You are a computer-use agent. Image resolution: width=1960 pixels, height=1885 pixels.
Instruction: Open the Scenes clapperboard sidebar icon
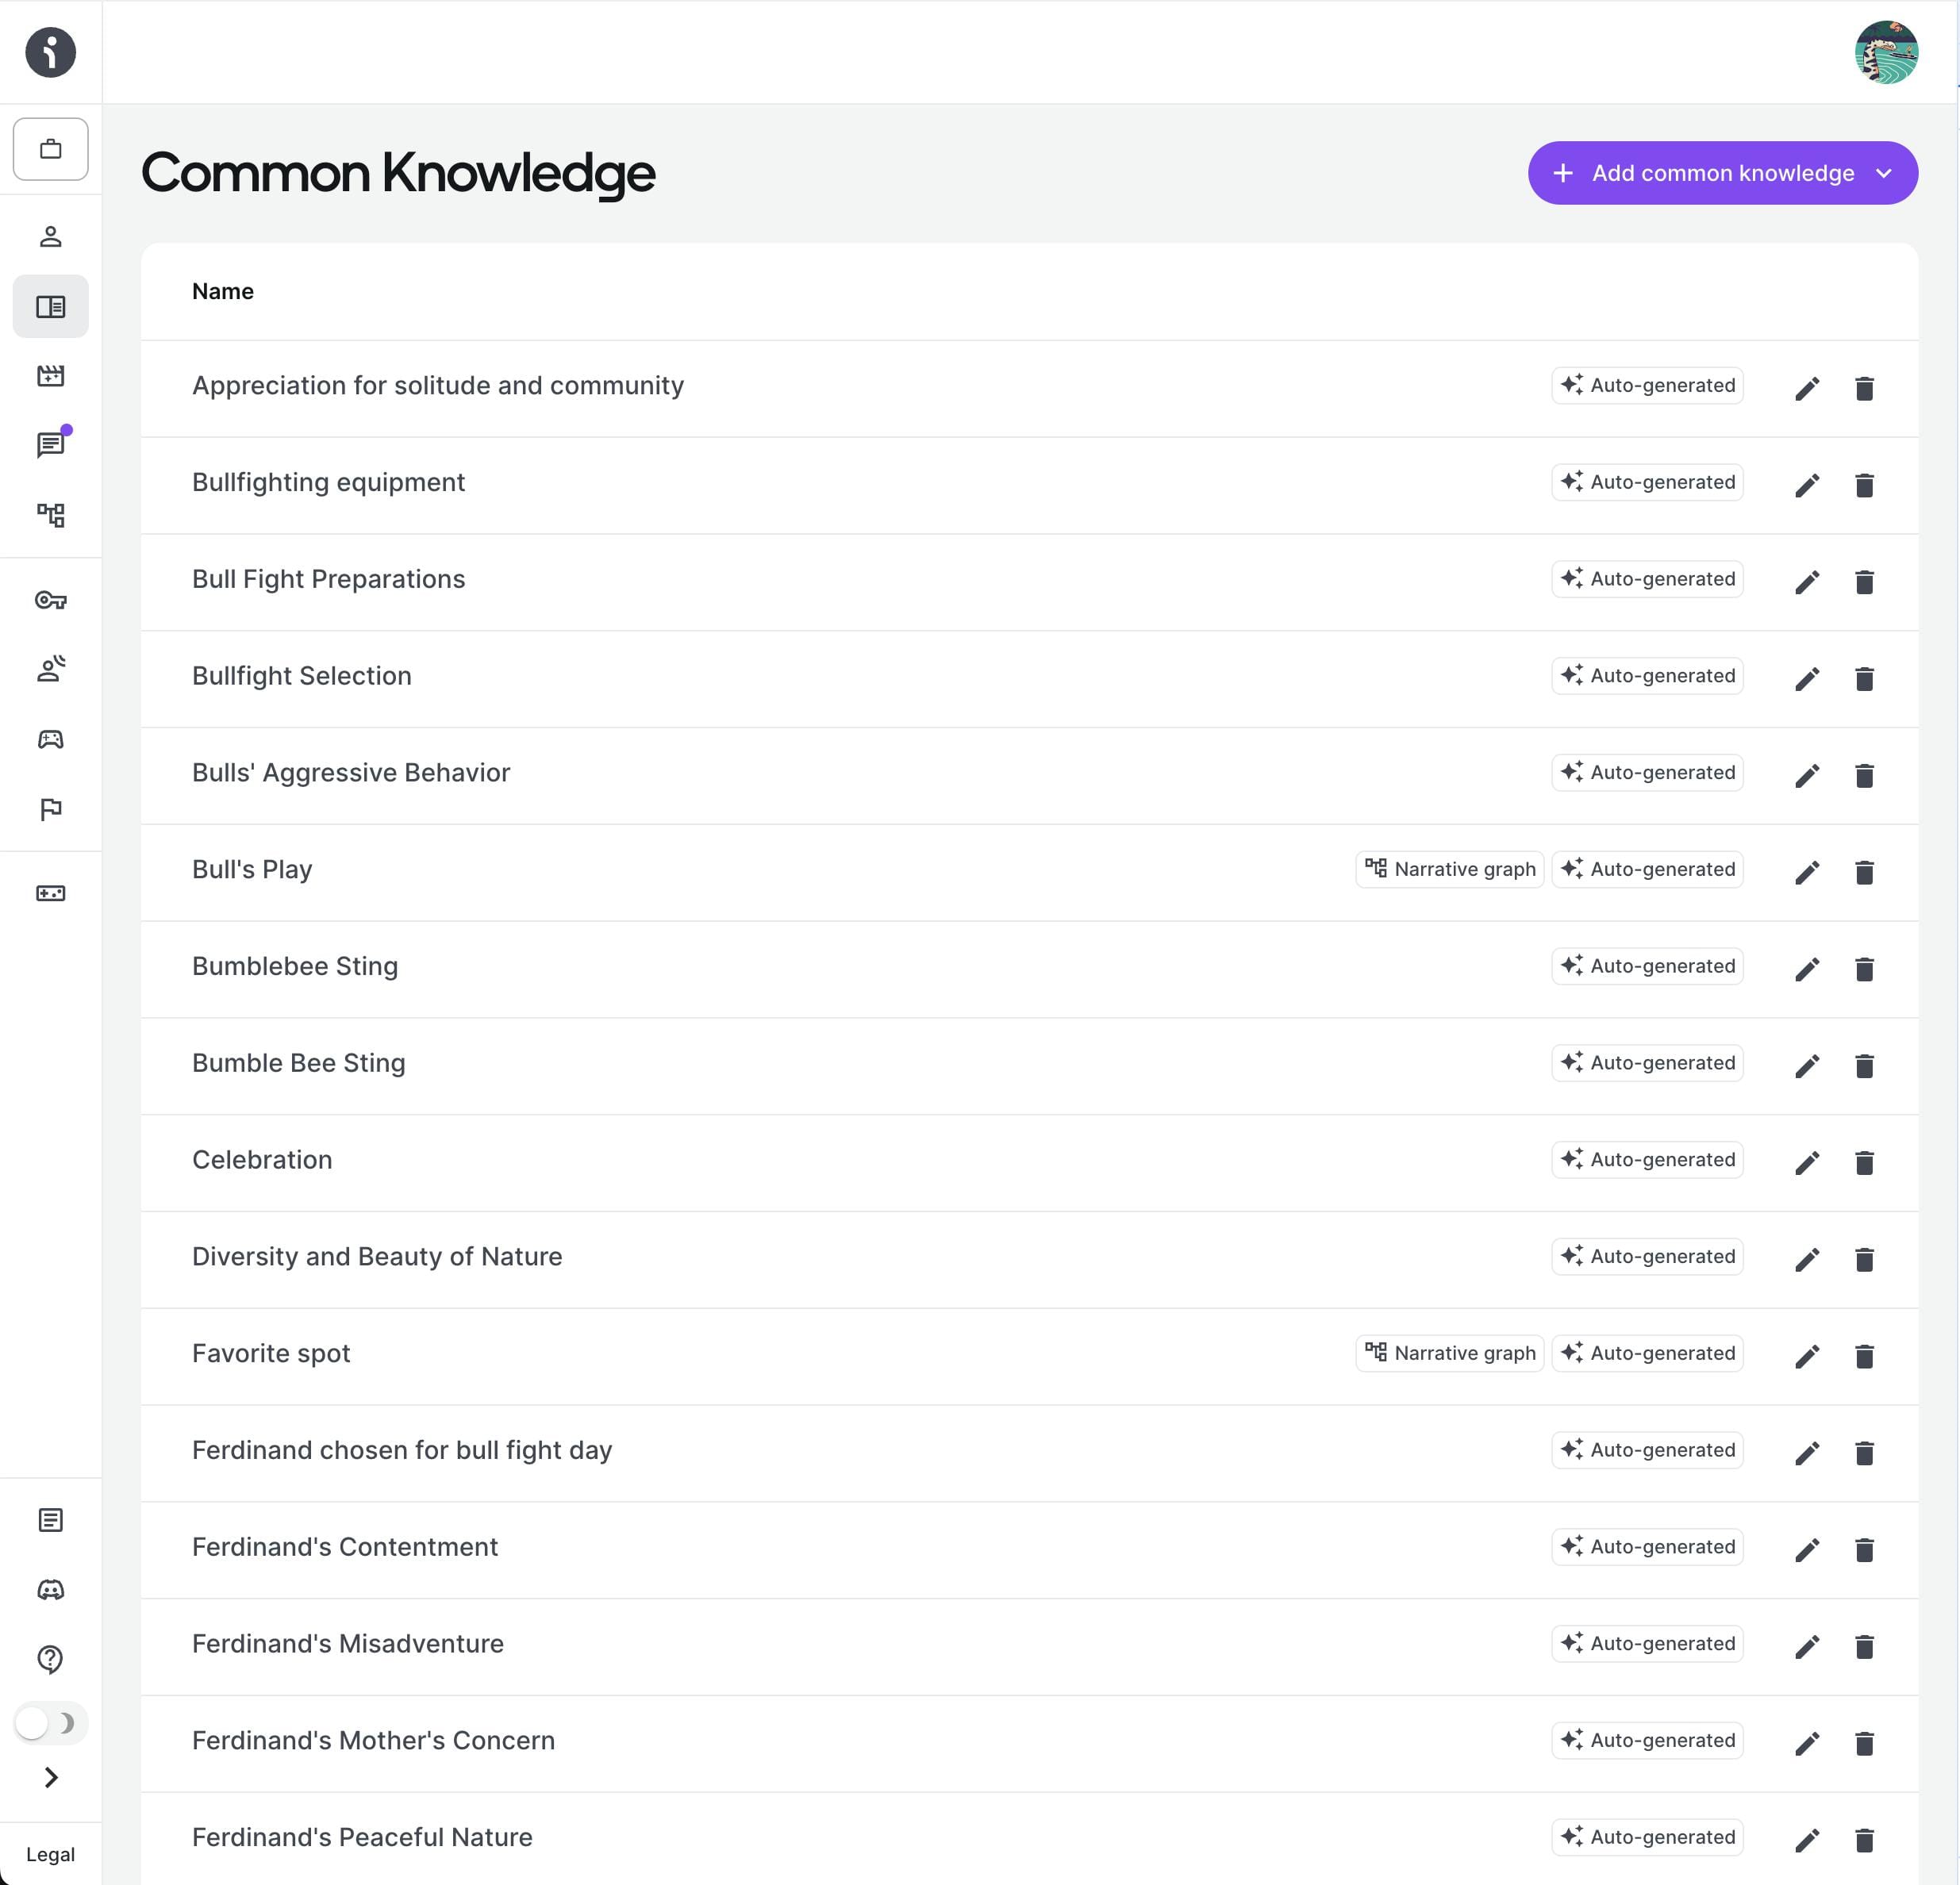[x=50, y=376]
